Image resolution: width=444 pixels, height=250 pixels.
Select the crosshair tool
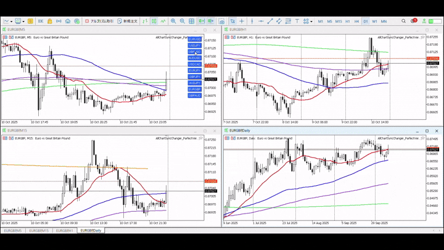[x=242, y=21]
